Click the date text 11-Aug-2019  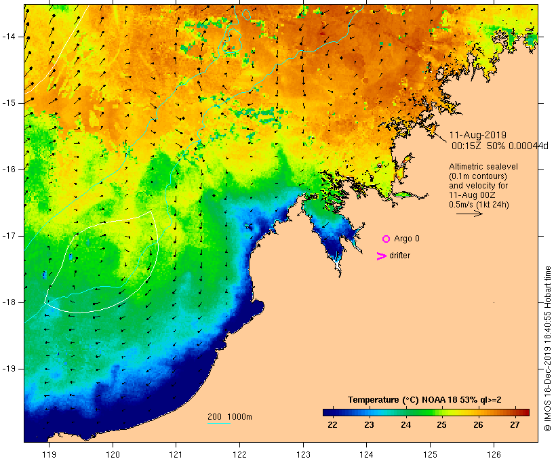click(477, 135)
